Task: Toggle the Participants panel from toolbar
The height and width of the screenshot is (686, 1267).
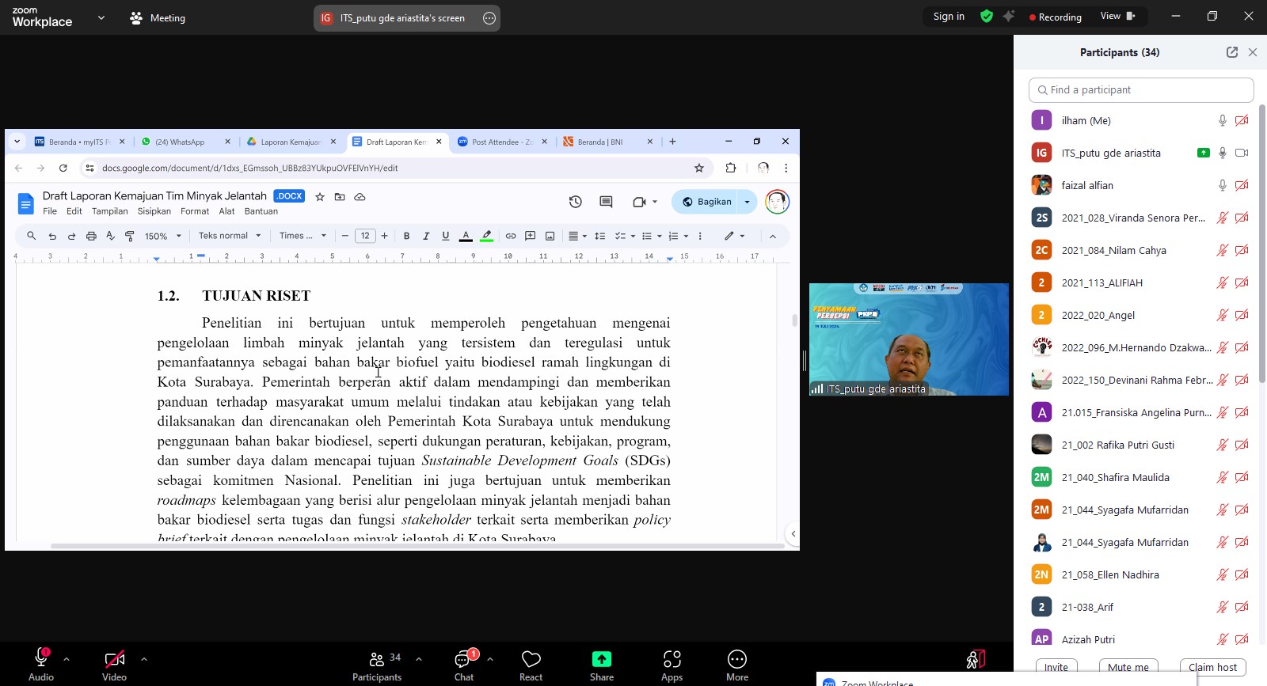Action: click(378, 665)
